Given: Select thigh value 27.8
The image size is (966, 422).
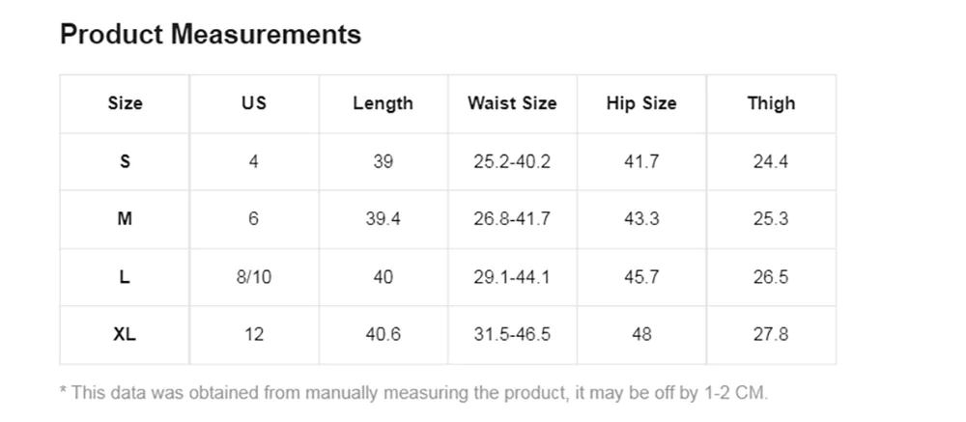Looking at the screenshot, I should [x=771, y=334].
